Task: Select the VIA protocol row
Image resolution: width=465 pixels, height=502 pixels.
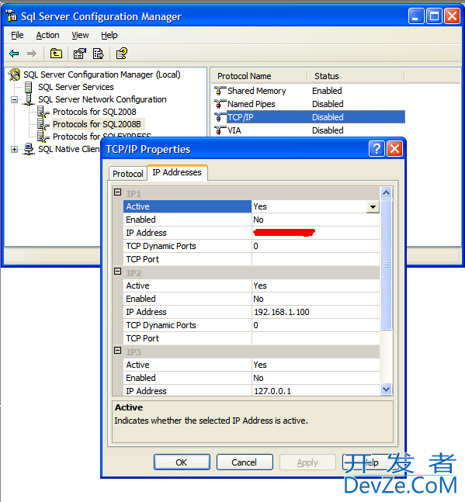Action: tap(309, 130)
